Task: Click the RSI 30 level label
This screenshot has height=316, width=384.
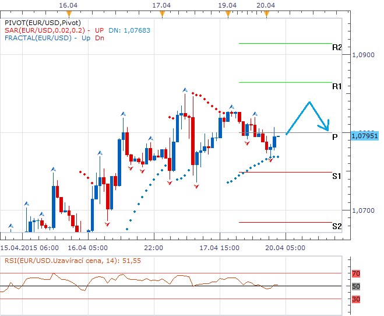Action: click(x=355, y=299)
